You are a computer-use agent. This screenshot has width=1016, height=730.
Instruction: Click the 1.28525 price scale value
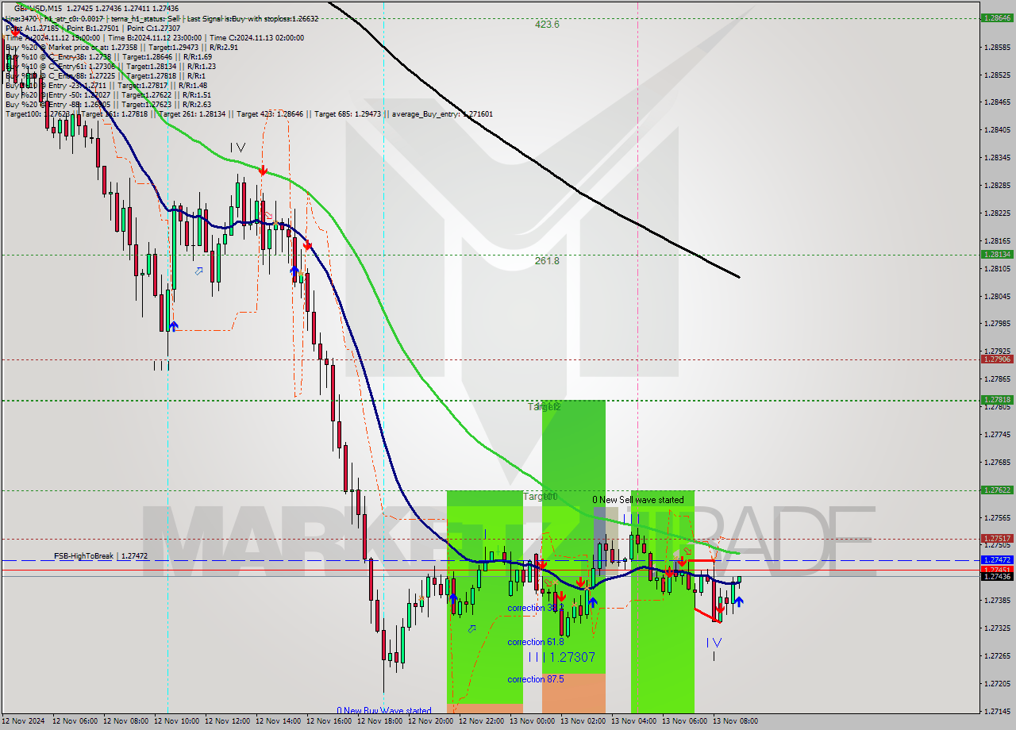tap(996, 75)
